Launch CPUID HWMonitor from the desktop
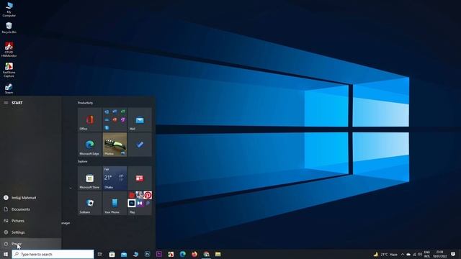461x259 pixels. click(9, 49)
